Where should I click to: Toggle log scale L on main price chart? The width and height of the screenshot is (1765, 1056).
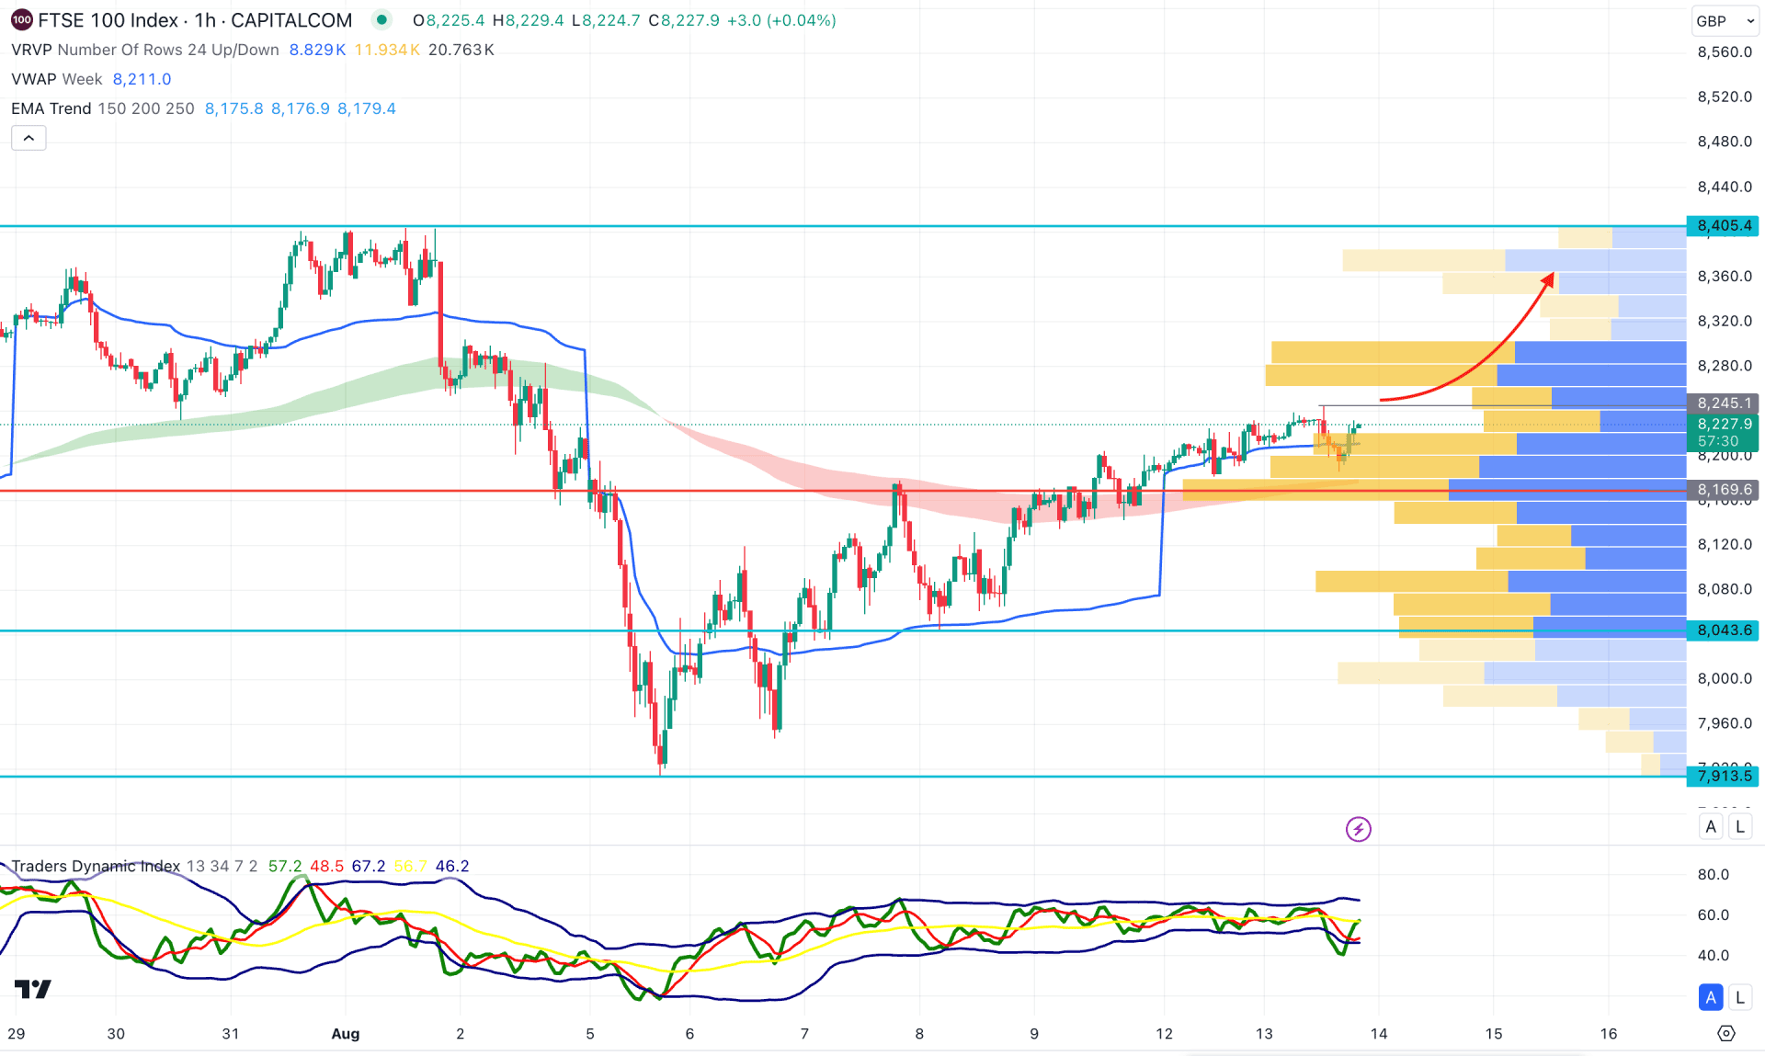tap(1739, 826)
